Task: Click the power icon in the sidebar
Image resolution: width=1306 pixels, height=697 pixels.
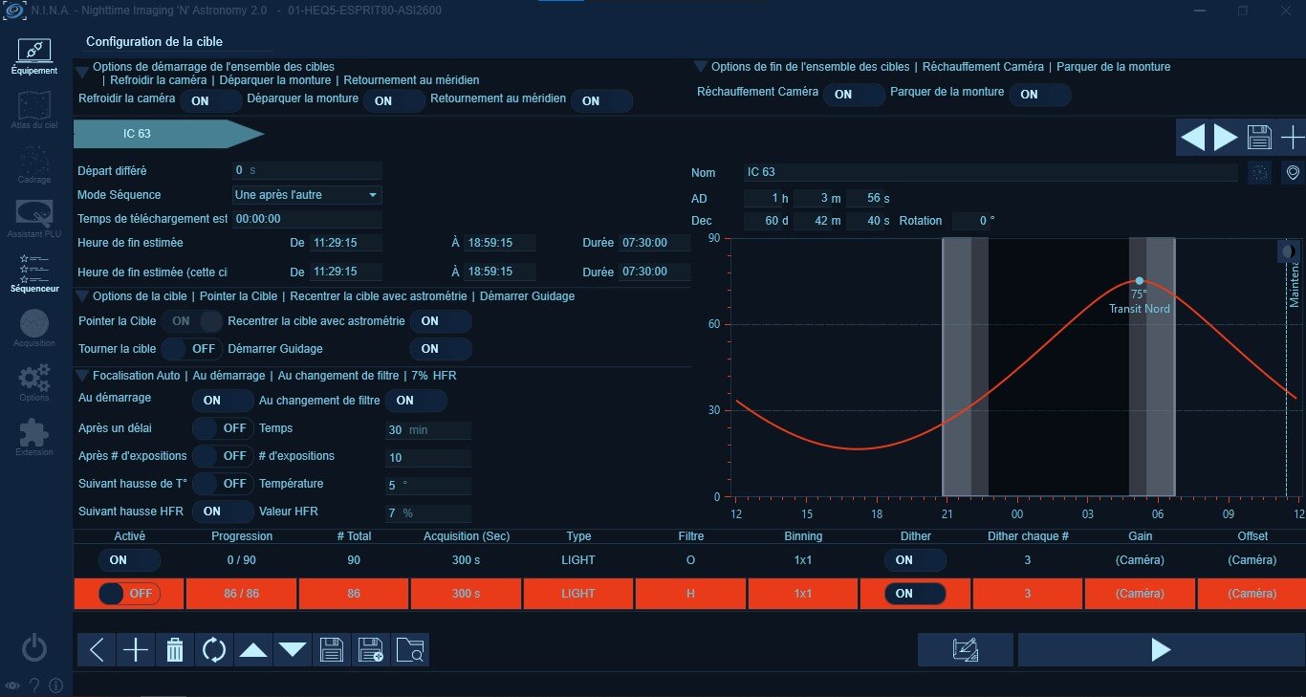Action: click(34, 648)
